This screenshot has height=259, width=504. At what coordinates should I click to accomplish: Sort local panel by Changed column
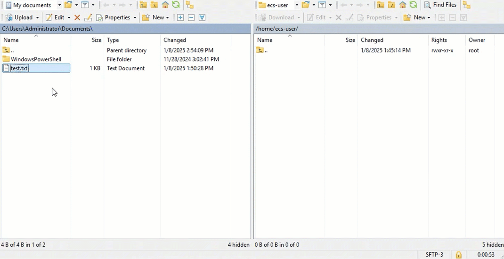pos(196,40)
